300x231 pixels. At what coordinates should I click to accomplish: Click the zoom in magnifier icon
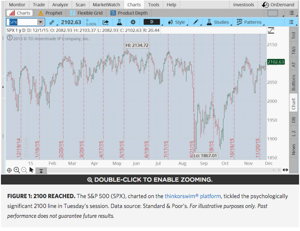click(17, 170)
